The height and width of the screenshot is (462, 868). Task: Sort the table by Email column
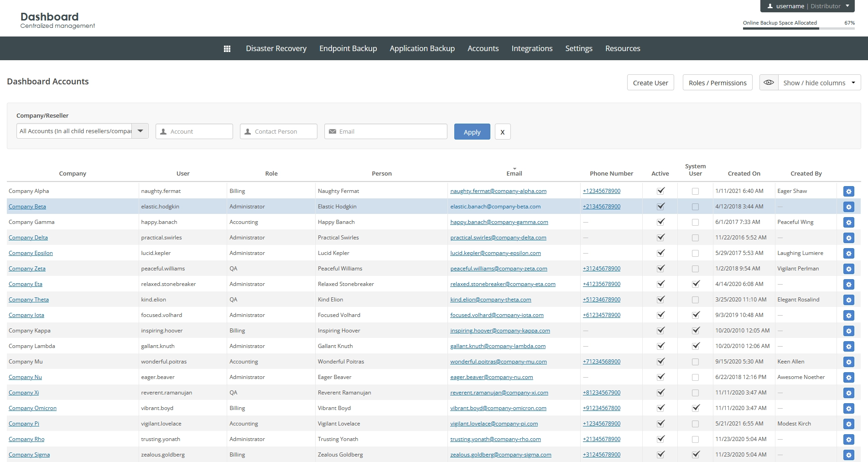[514, 173]
